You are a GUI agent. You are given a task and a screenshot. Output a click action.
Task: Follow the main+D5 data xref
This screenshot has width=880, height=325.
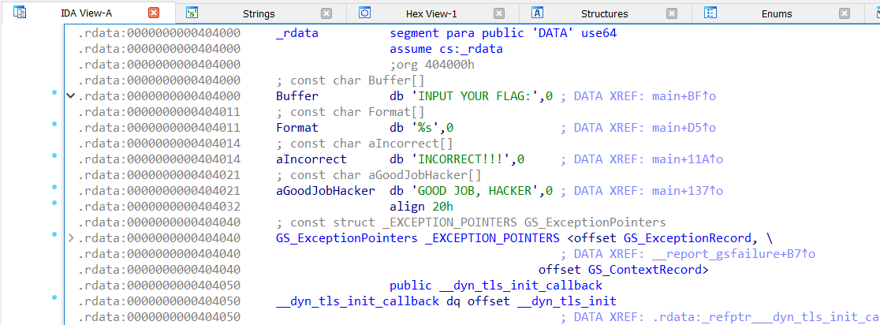[x=684, y=128]
